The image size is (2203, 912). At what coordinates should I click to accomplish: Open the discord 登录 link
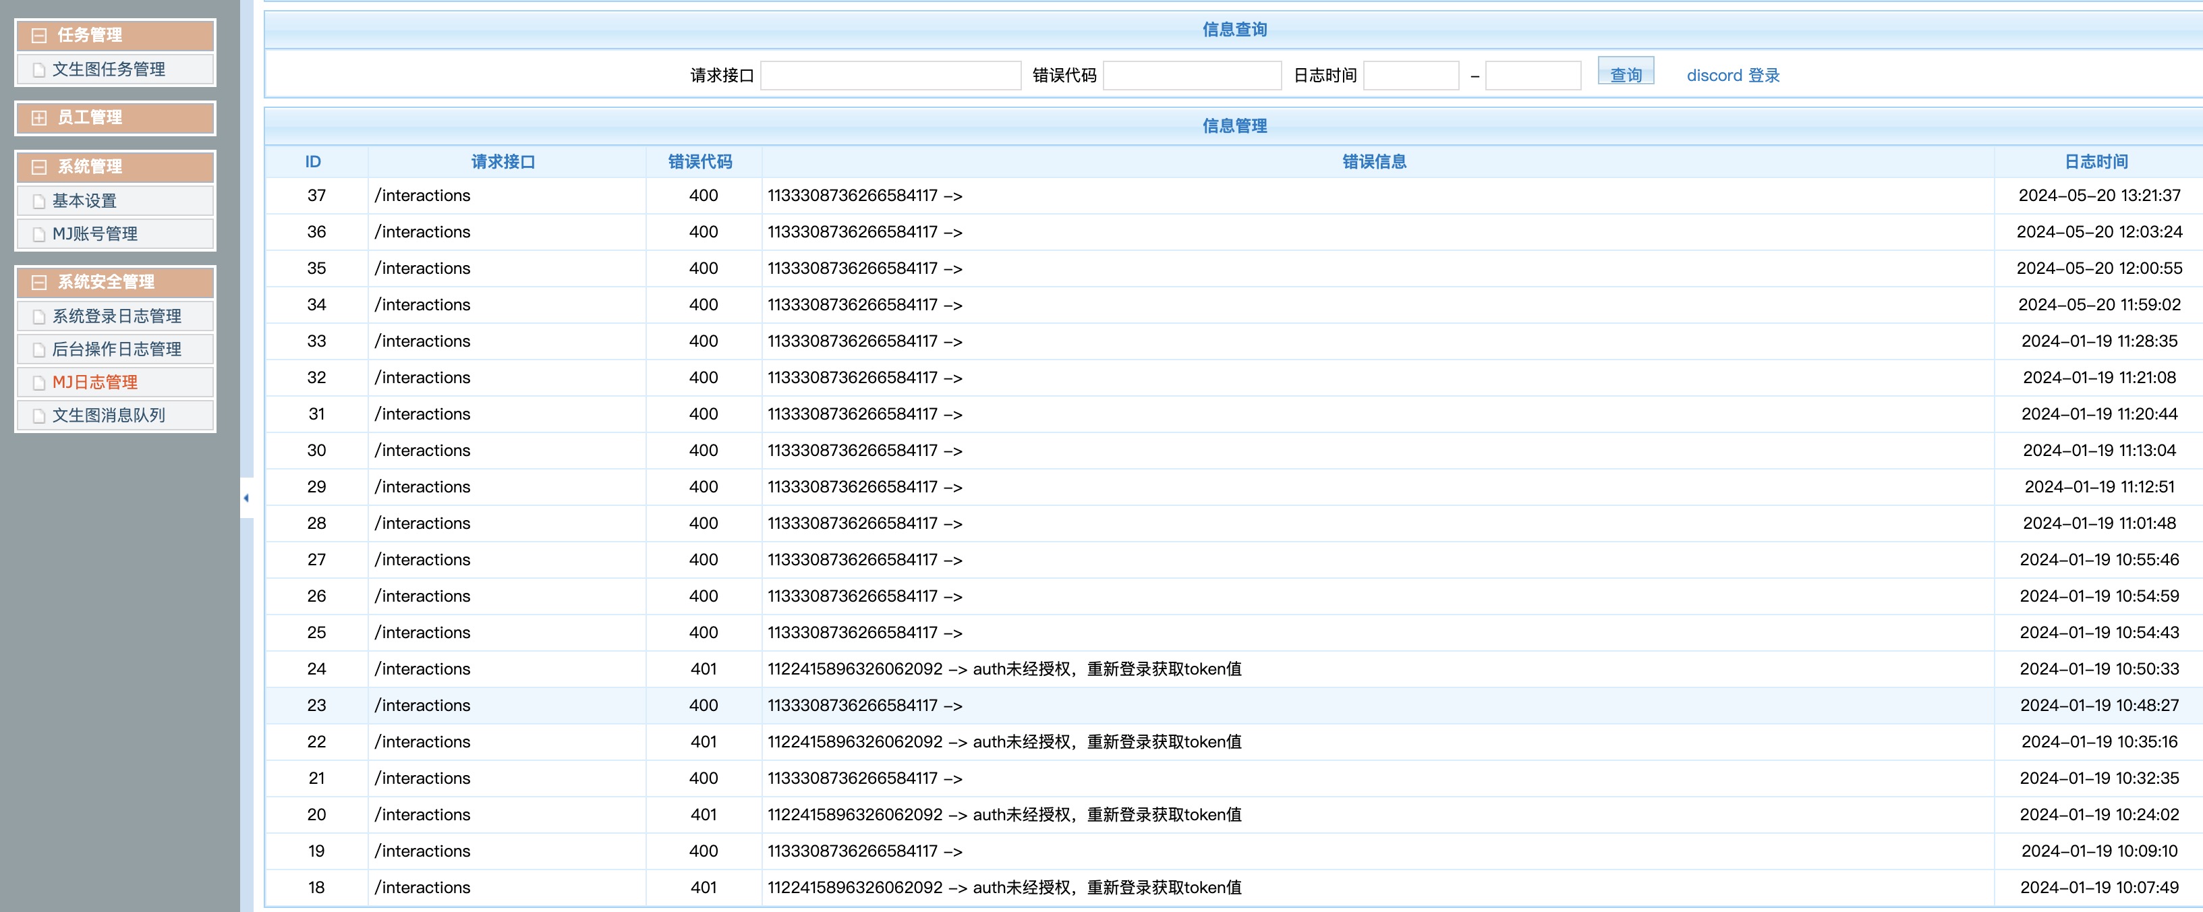tap(1733, 76)
